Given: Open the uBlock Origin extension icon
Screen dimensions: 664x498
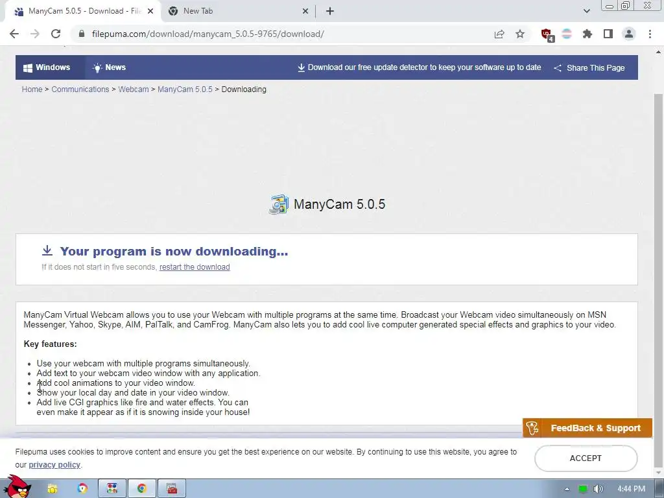Looking at the screenshot, I should point(547,35).
